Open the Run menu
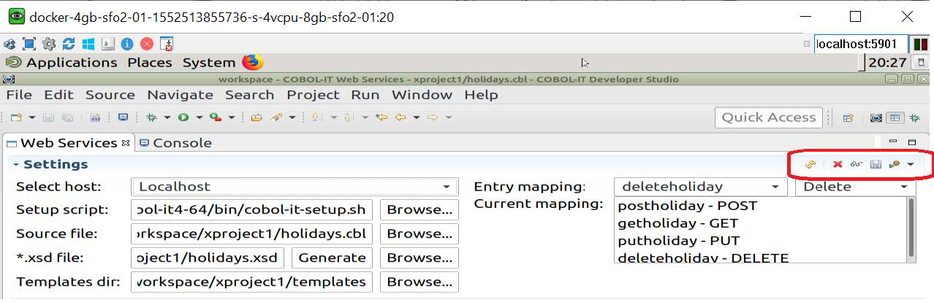The width and height of the screenshot is (934, 302). (365, 95)
